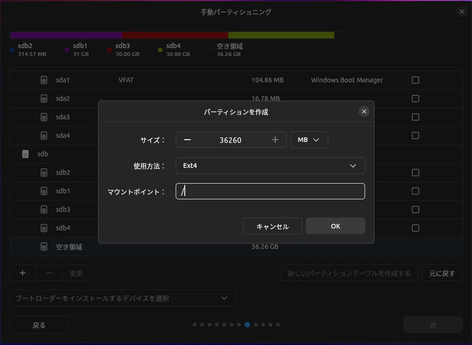This screenshot has width=472, height=345.
Task: Select the sda2 row label
Action: 62,99
